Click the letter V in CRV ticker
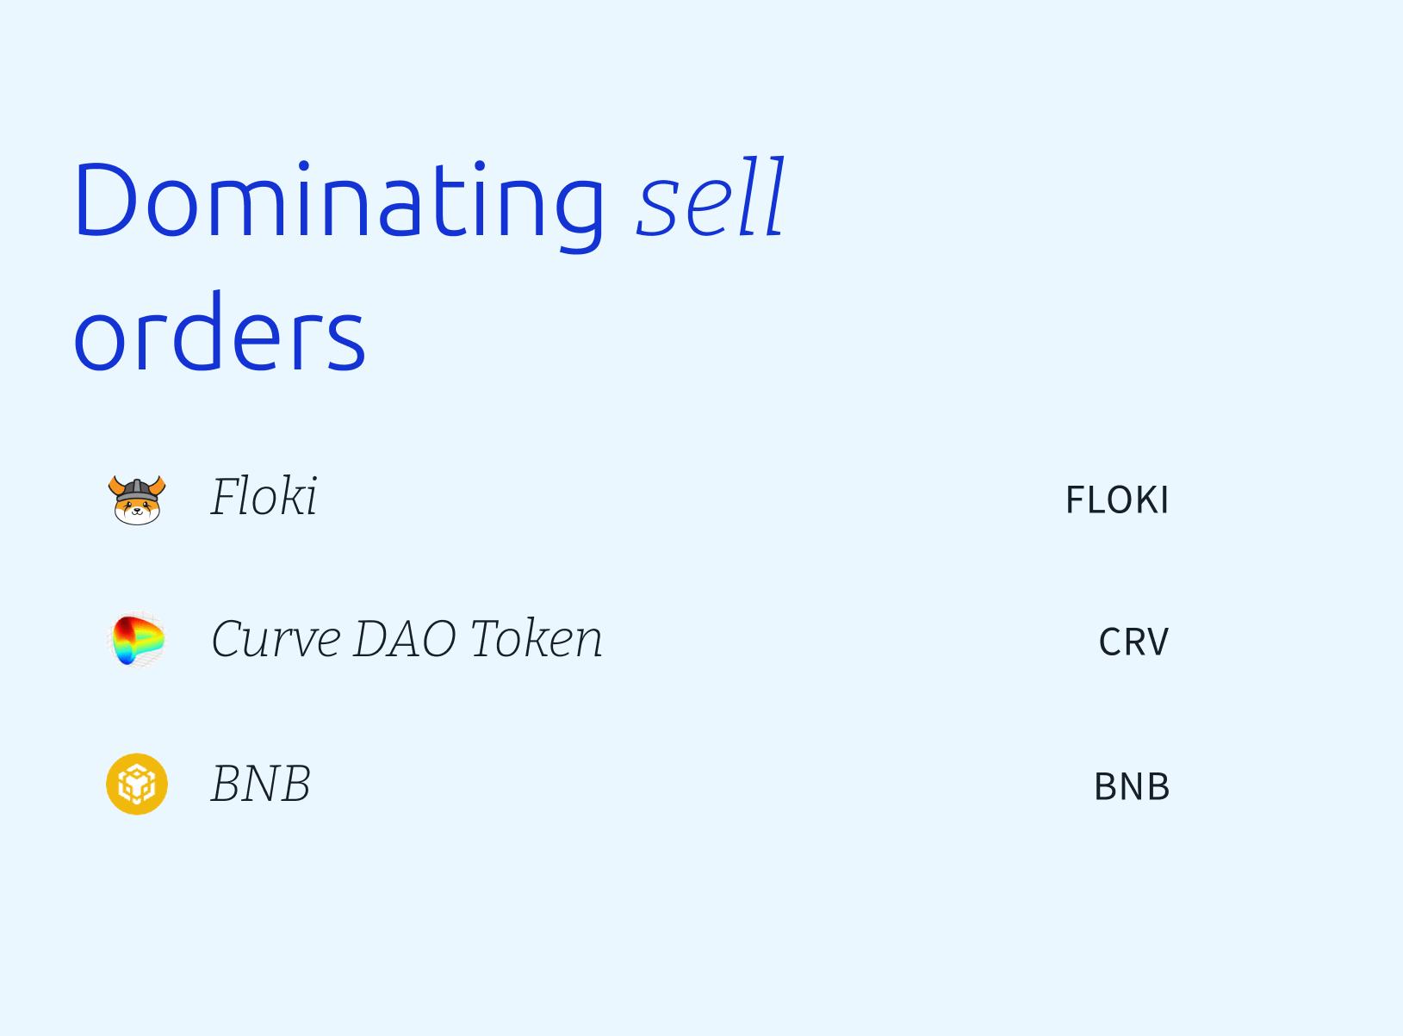1403x1036 pixels. 1156,642
